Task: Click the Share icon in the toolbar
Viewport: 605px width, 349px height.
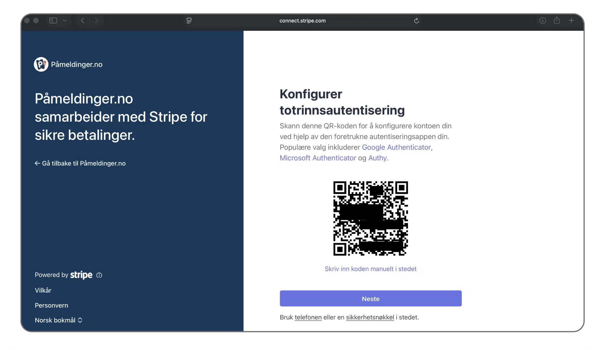Action: 557,20
